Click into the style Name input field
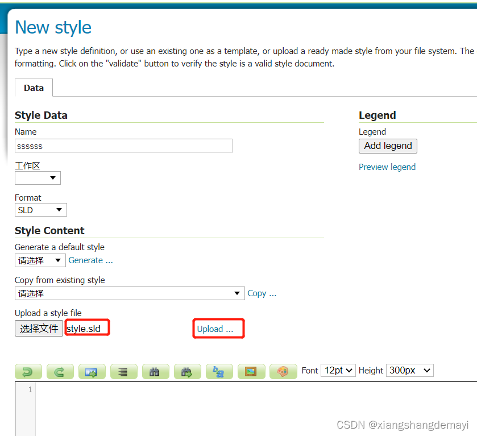This screenshot has width=477, height=436. point(123,146)
